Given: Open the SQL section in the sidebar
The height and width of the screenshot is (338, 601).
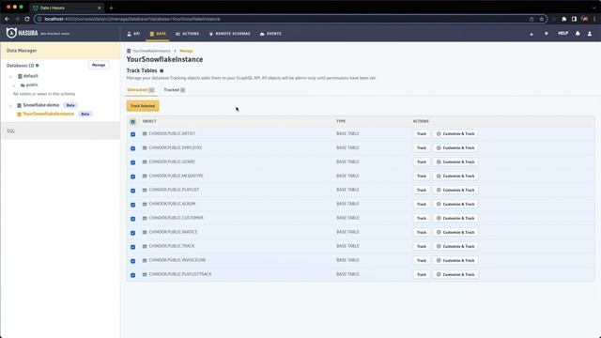Looking at the screenshot, I should tap(60, 131).
